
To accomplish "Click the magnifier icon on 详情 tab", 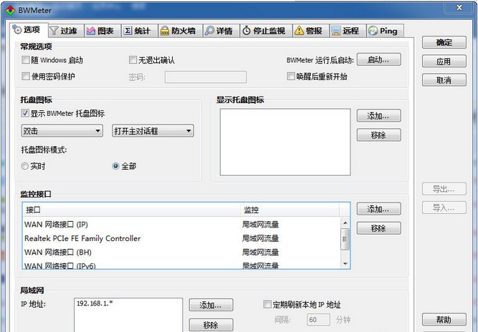I will coord(209,31).
